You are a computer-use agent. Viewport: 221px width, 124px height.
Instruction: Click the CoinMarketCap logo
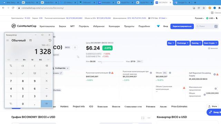pyautogui.click(x=24, y=26)
